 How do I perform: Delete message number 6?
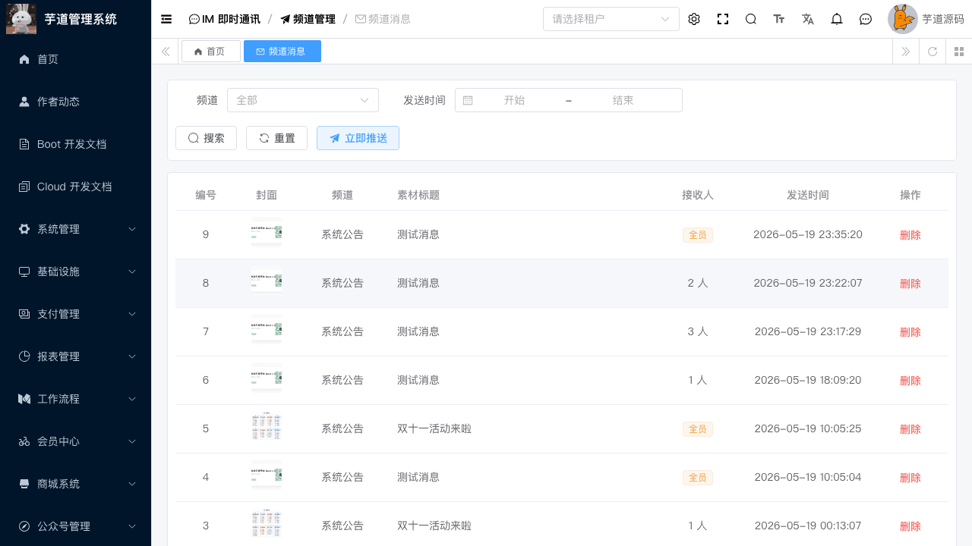[910, 381]
